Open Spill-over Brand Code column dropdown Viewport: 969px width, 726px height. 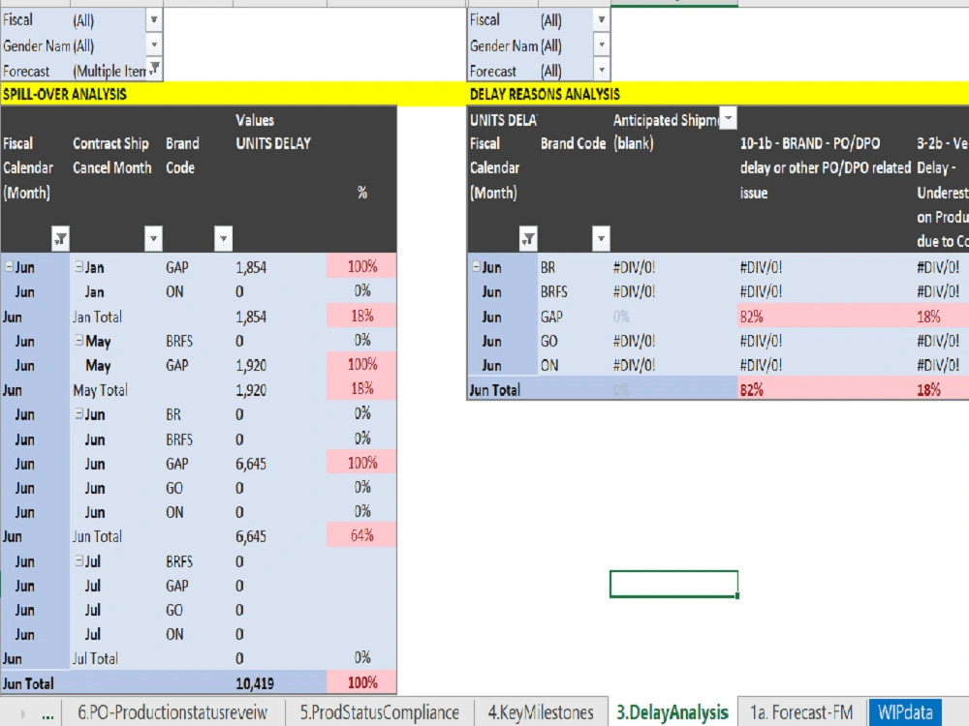tap(223, 238)
